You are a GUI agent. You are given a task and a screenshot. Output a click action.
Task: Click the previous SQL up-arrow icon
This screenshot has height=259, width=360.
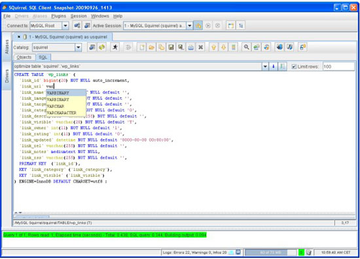[x=214, y=48]
